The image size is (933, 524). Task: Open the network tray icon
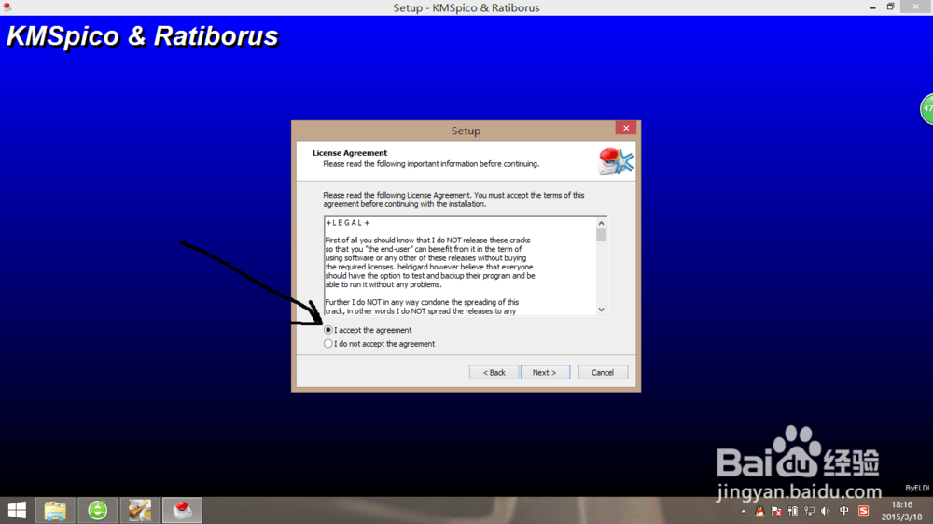809,511
